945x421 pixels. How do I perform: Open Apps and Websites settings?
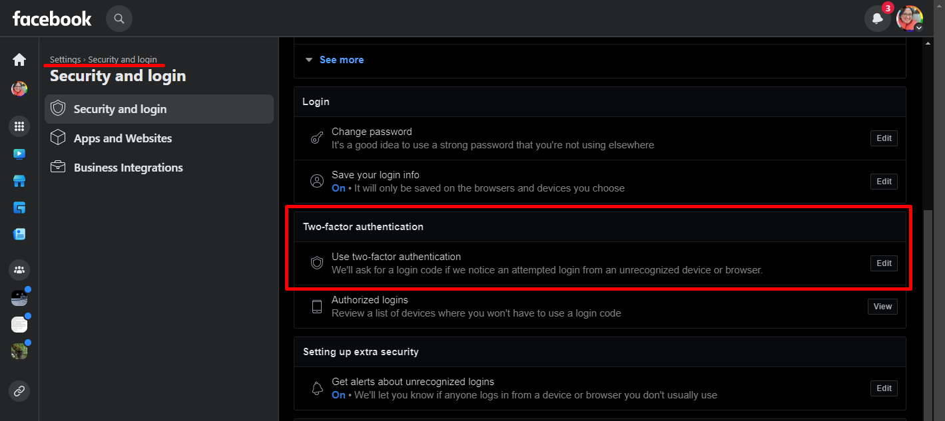(x=123, y=138)
